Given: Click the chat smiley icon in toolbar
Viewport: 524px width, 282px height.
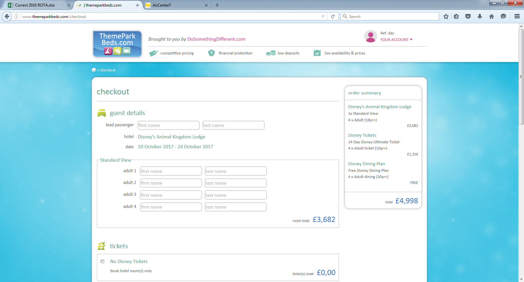Looking at the screenshot, I should (503, 16).
